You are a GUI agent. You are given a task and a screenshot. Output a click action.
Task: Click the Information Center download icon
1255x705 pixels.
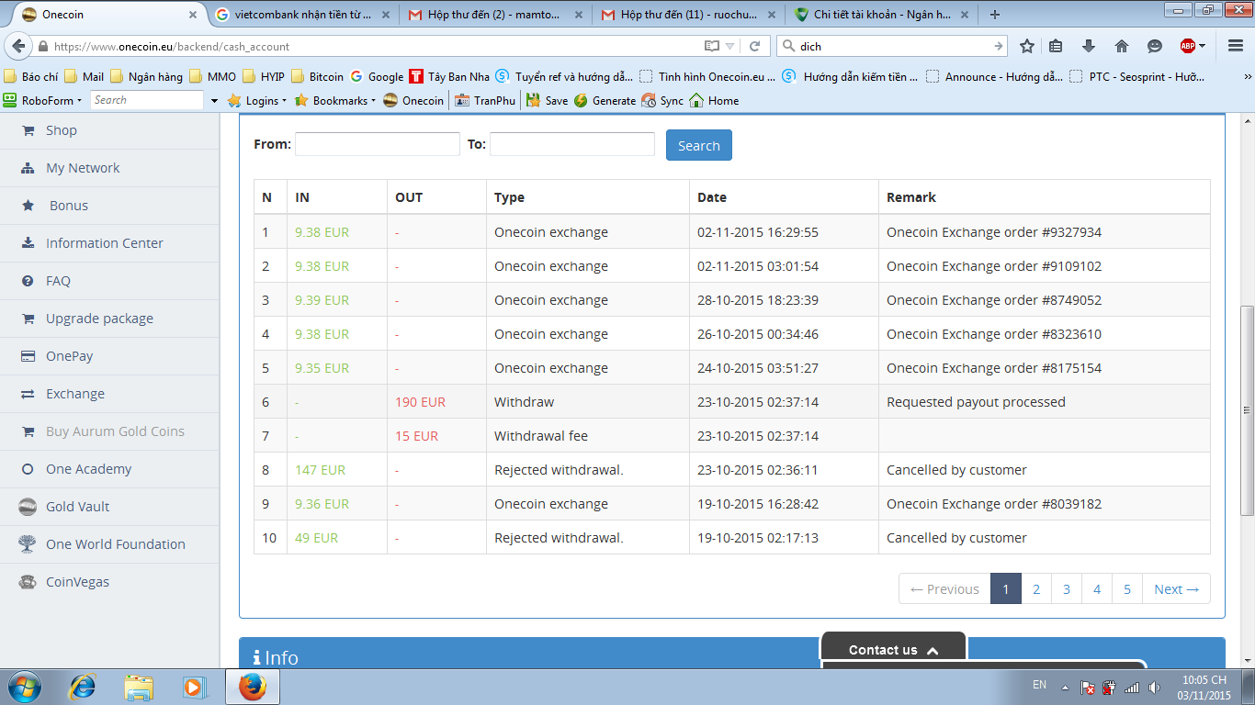[28, 243]
